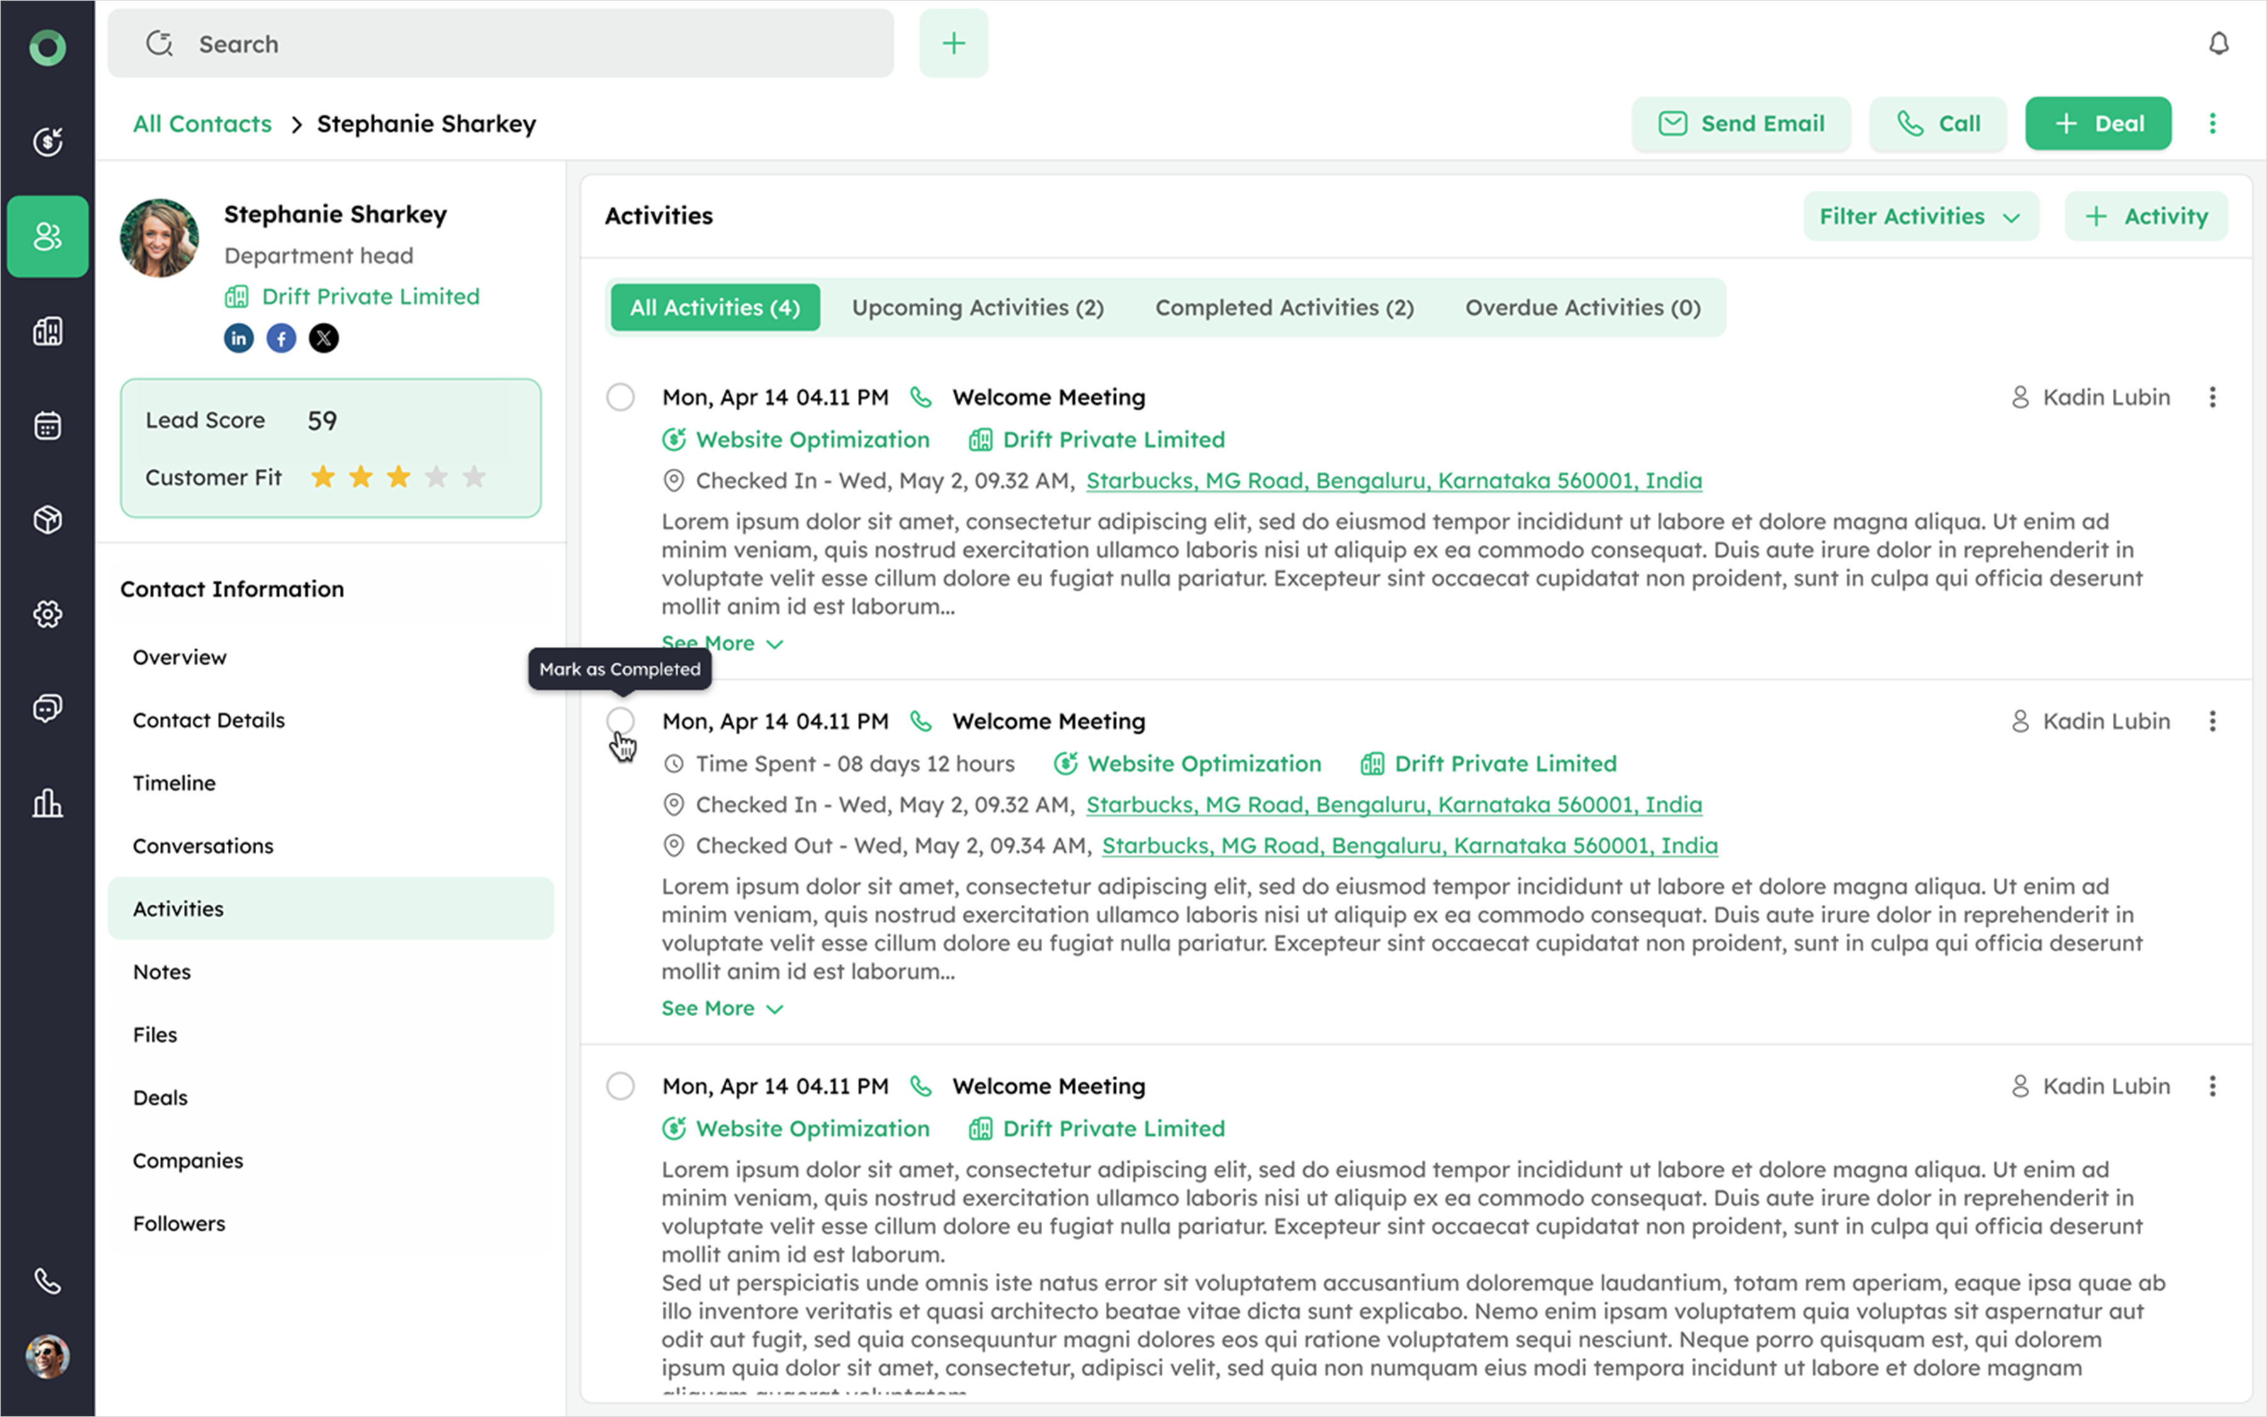Open the Facebook profile icon
The height and width of the screenshot is (1417, 2267).
(281, 339)
